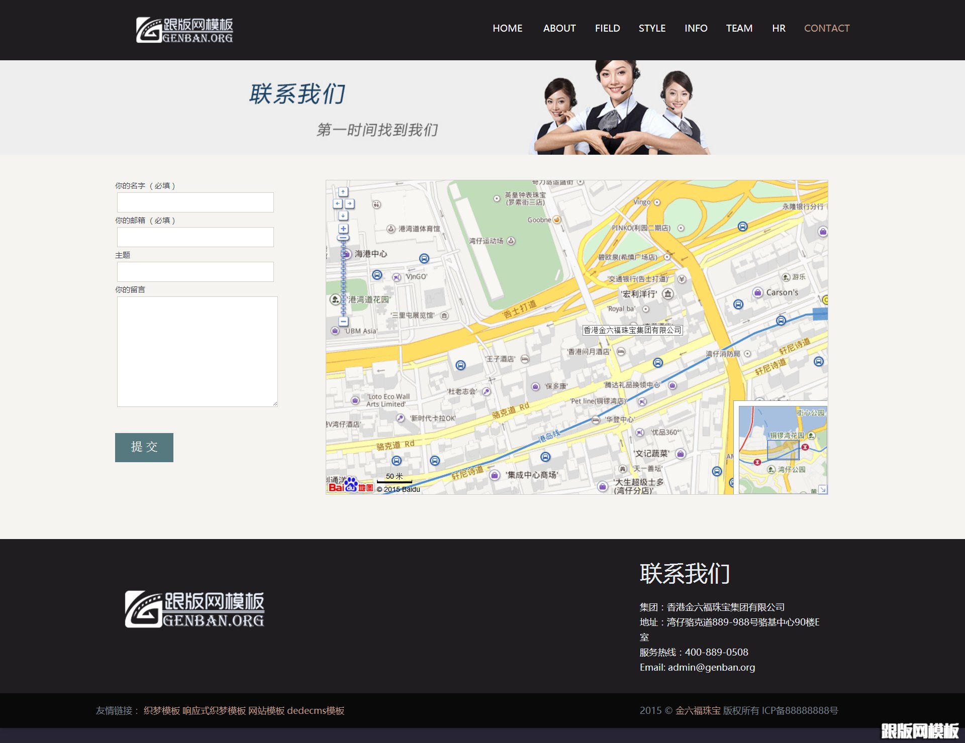This screenshot has height=743, width=965.
Task: Click the admin@genban.org email address
Action: [x=711, y=667]
